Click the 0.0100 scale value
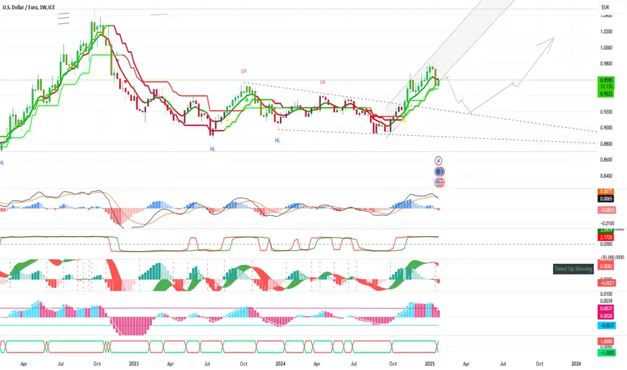 pyautogui.click(x=606, y=294)
